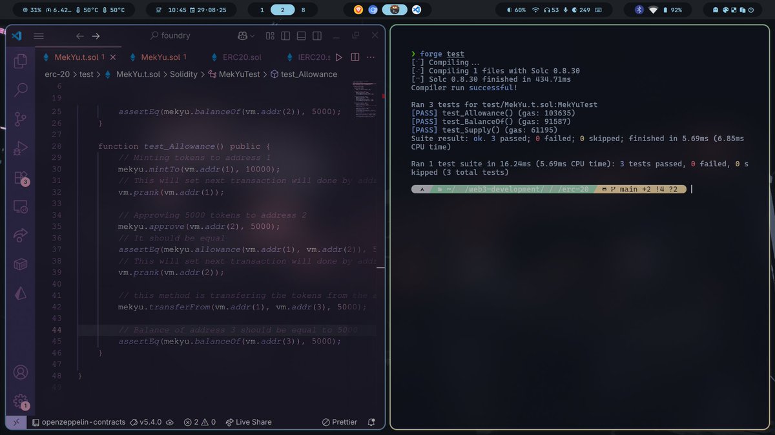This screenshot has height=435, width=775.
Task: Open the Search view in the activity bar
Action: click(x=21, y=90)
